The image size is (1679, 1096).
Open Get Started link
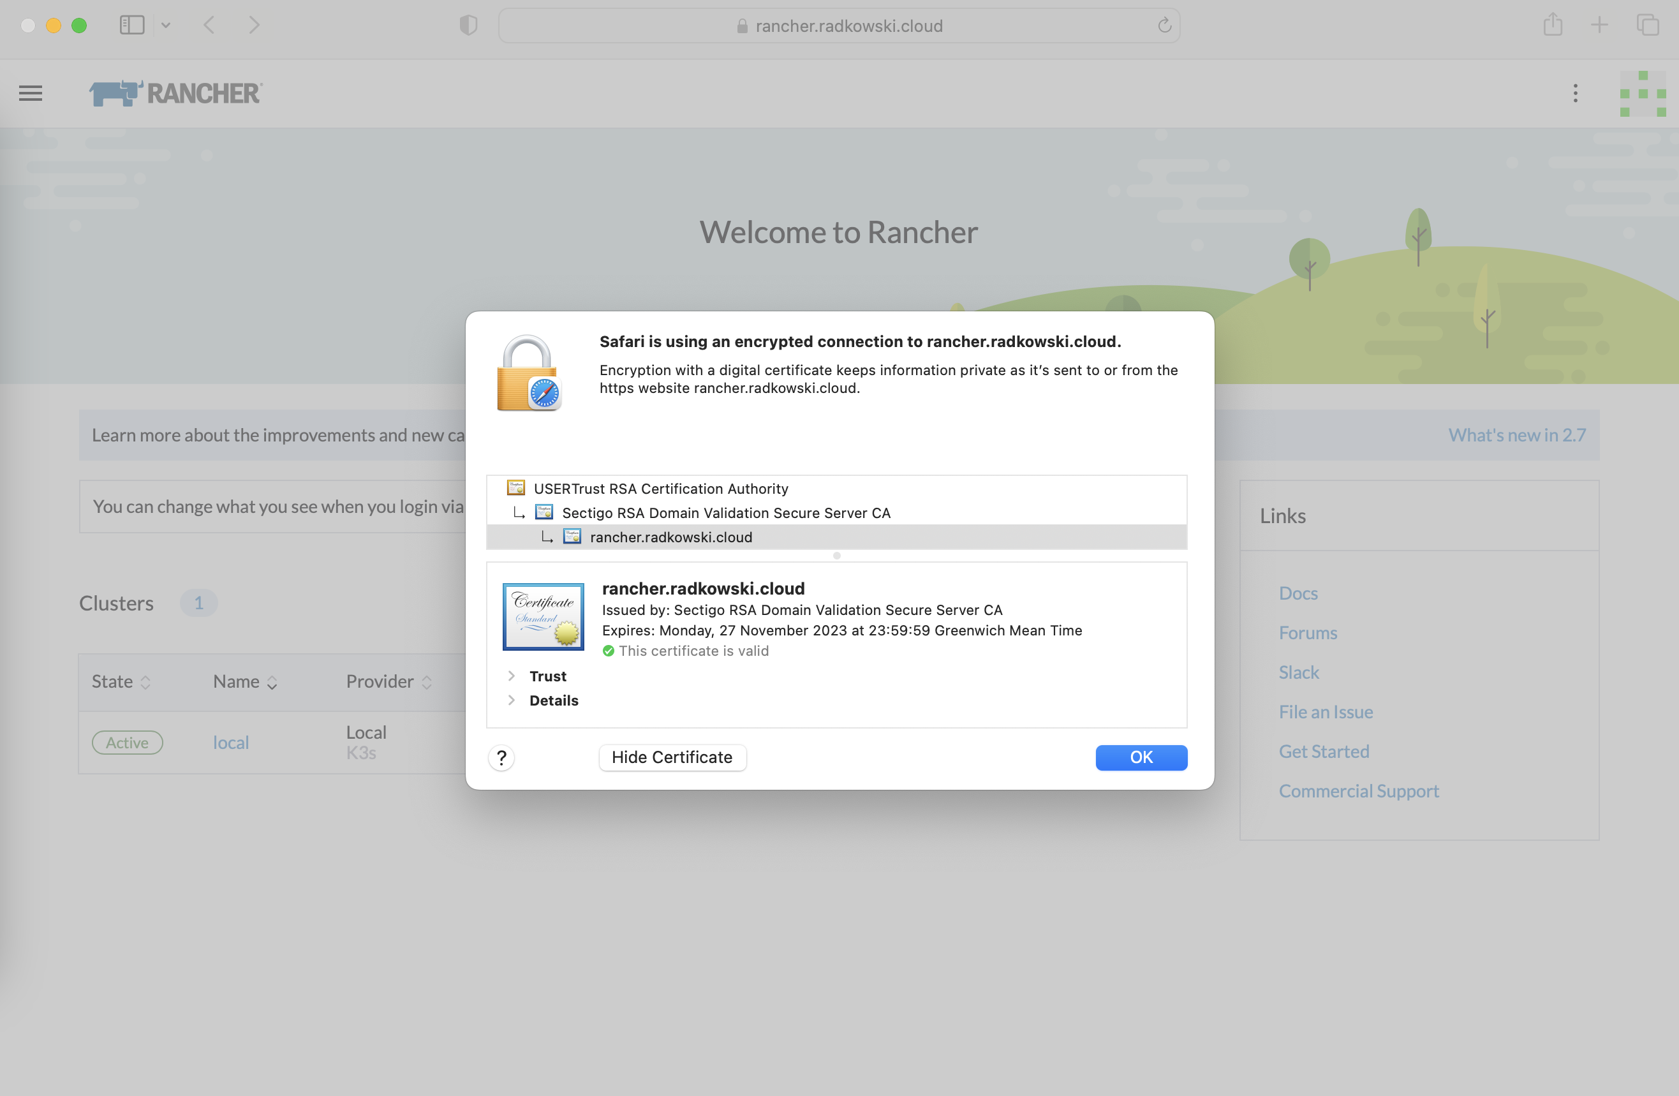[x=1324, y=751]
